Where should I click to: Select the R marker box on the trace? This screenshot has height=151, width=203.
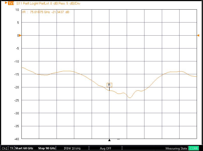tap(109, 85)
